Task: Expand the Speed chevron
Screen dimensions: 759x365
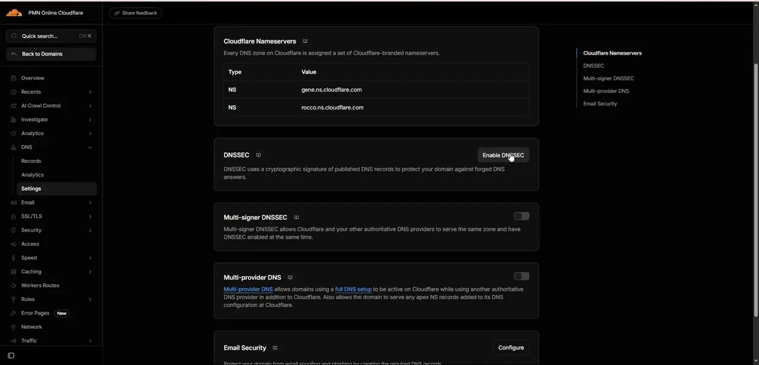Action: (90, 258)
